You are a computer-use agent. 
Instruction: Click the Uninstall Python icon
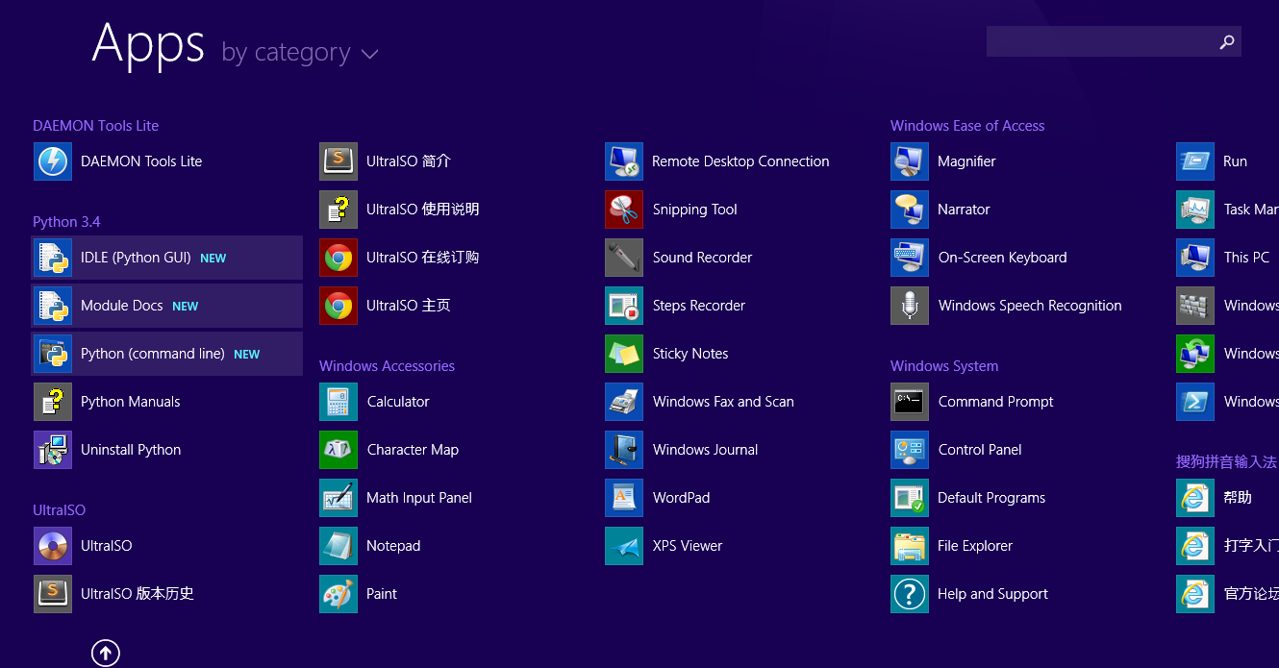click(x=53, y=450)
